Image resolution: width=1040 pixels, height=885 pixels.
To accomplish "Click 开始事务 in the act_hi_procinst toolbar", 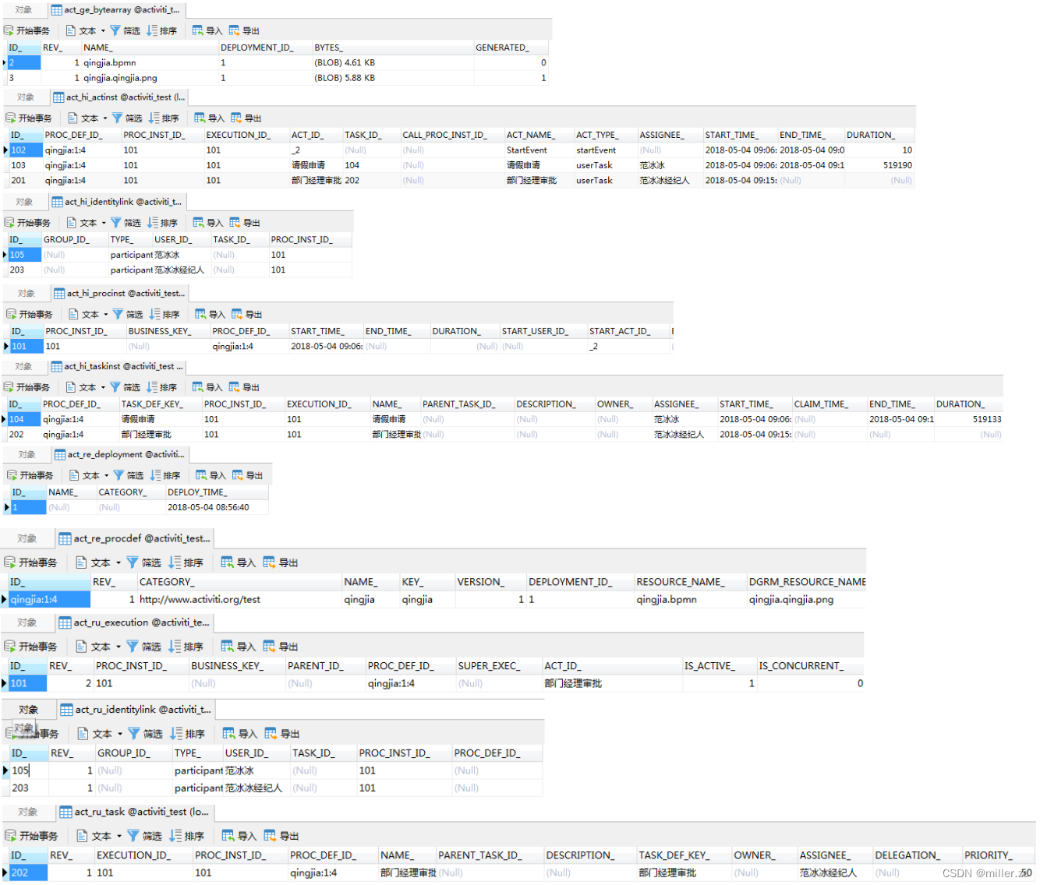I will 30,315.
